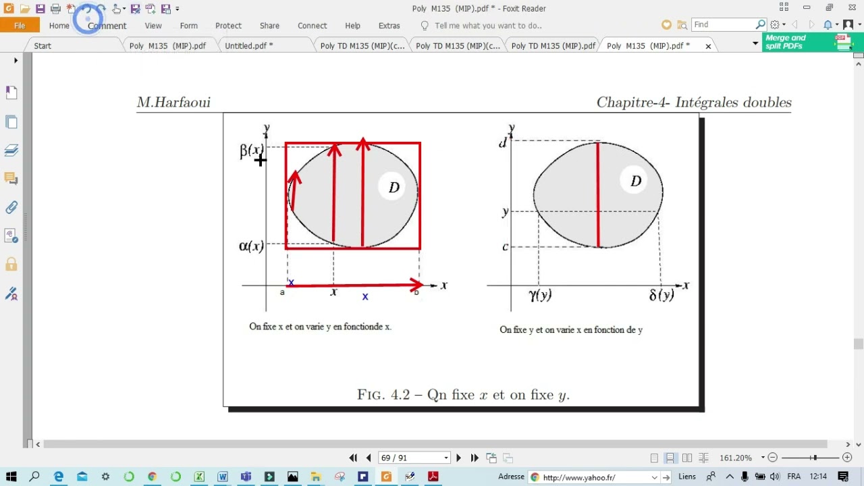The width and height of the screenshot is (864, 486).
Task: Open the Form ribbon tab
Action: click(189, 26)
